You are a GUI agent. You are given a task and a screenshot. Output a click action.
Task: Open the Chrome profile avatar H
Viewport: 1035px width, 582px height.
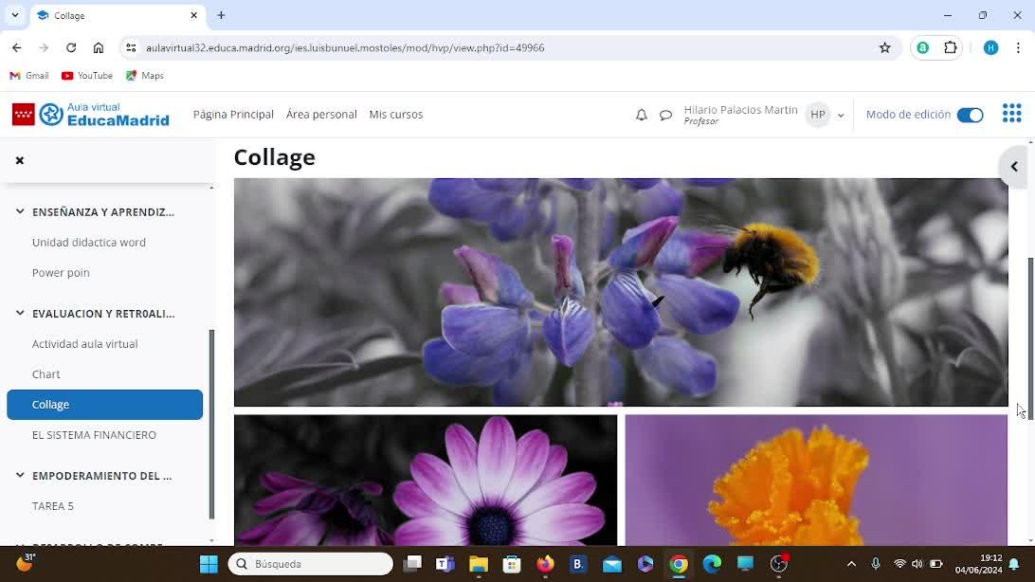pyautogui.click(x=990, y=47)
